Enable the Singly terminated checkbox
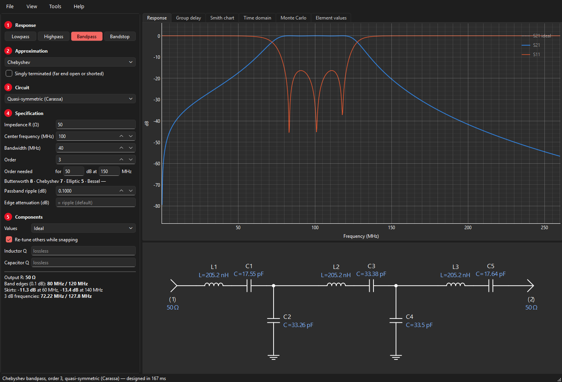The image size is (562, 382). coord(9,73)
